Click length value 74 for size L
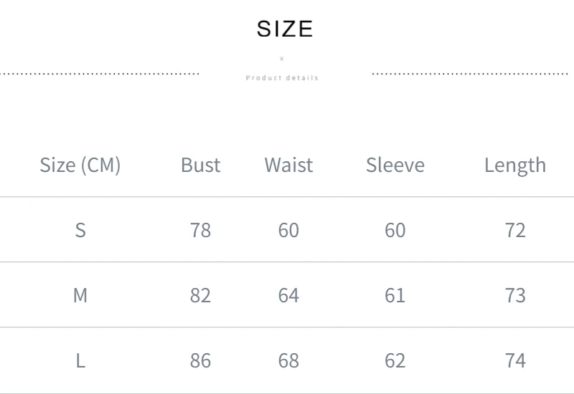Screen dimensions: 574x394 (515, 360)
